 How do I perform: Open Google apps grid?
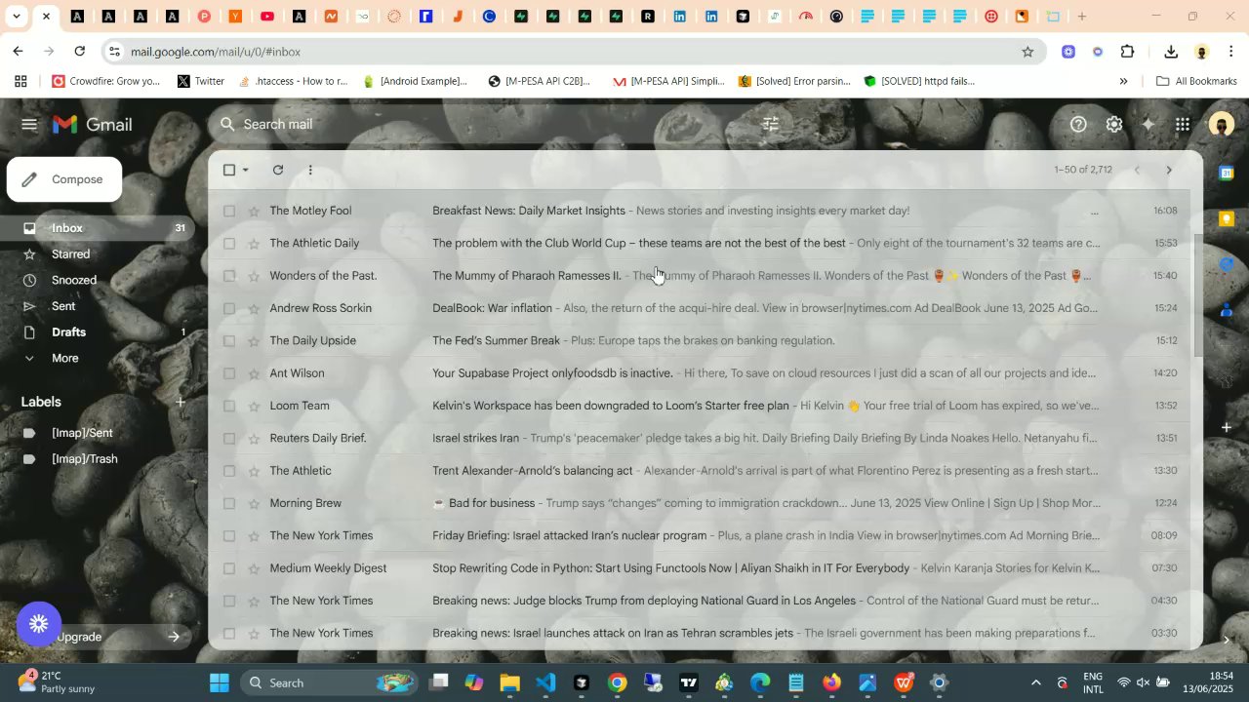point(1183,125)
